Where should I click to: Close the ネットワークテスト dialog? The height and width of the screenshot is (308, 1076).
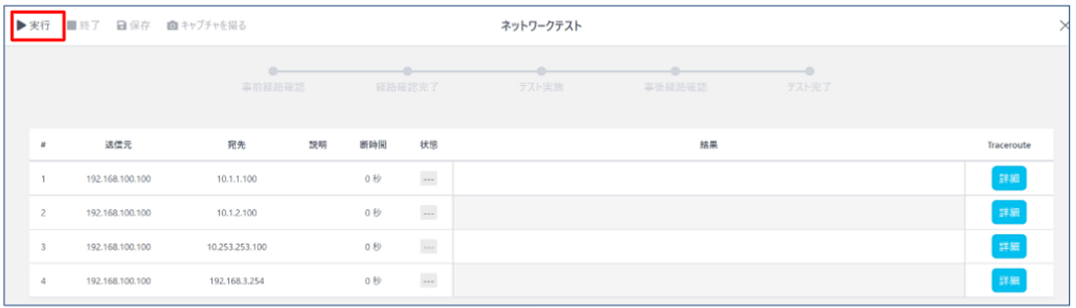tap(1064, 25)
